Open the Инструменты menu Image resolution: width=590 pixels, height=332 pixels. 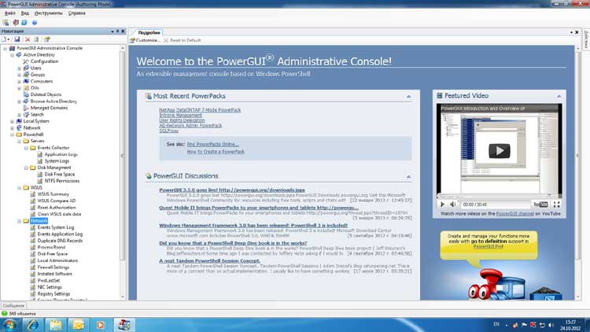(x=49, y=13)
